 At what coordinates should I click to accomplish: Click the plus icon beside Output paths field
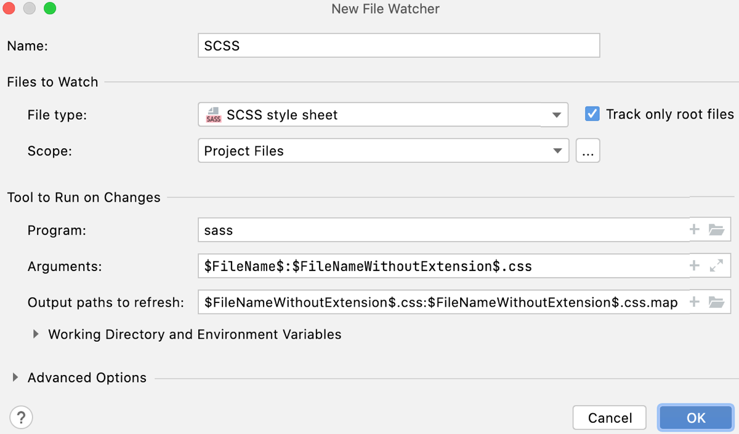pyautogui.click(x=694, y=302)
